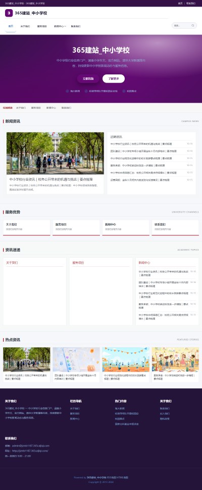Open RSS地图 link at page bottom
Screen dimensions: 202x490
coord(111,477)
